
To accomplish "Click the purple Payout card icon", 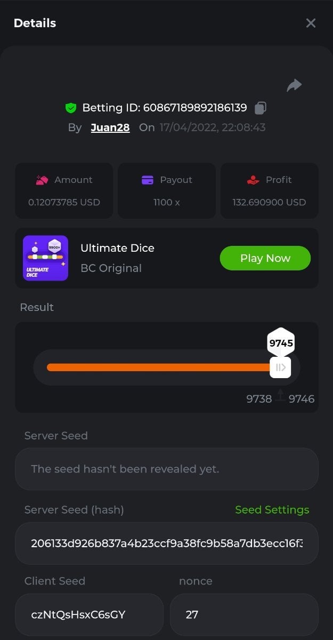I will click(148, 180).
